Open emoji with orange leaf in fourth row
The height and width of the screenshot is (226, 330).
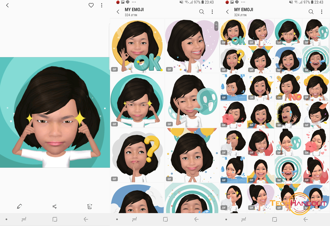[x=316, y=115]
